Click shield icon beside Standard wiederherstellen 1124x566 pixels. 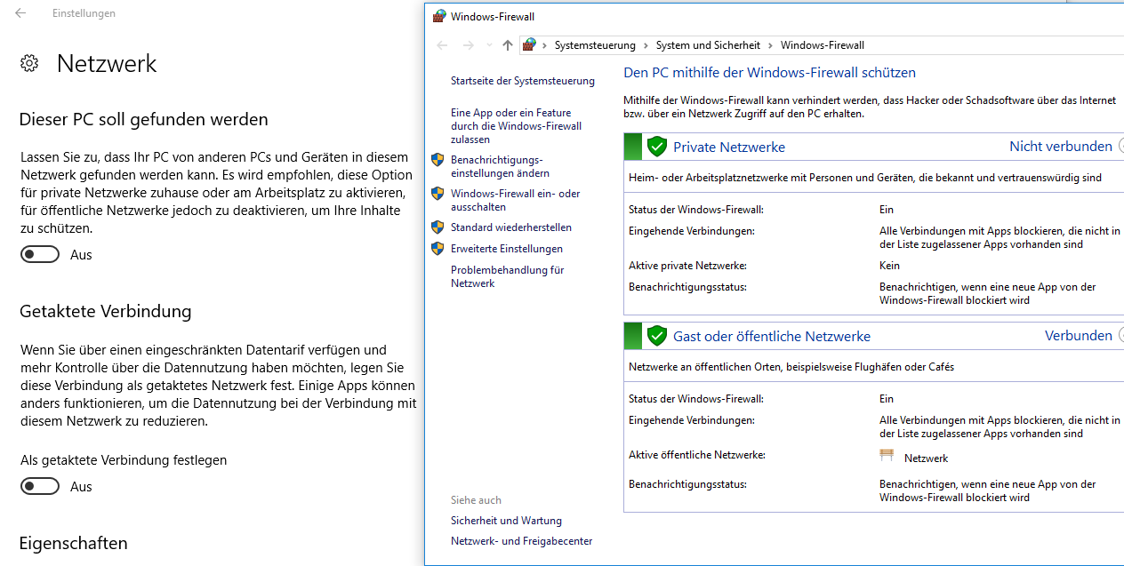(x=438, y=227)
